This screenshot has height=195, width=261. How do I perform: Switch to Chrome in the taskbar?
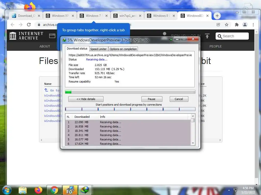point(54,190)
